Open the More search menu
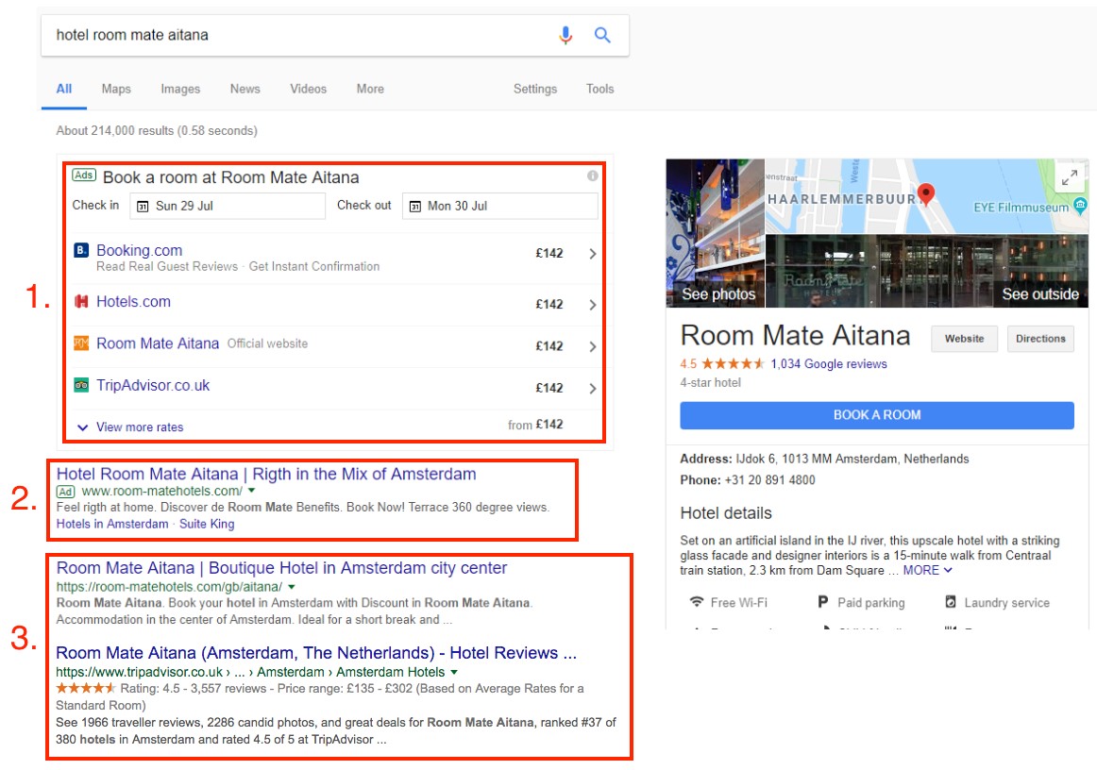 370,89
